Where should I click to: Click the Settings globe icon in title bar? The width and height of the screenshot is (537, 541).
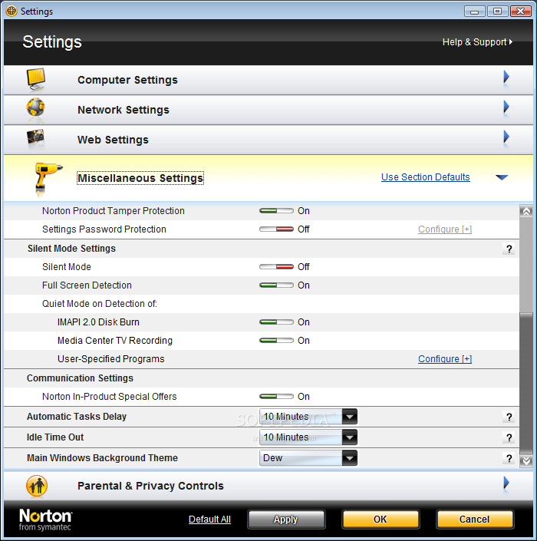pos(12,11)
